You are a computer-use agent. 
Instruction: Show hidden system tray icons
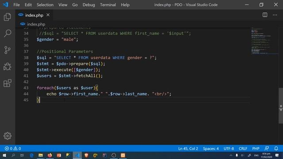pyautogui.click(x=231, y=155)
